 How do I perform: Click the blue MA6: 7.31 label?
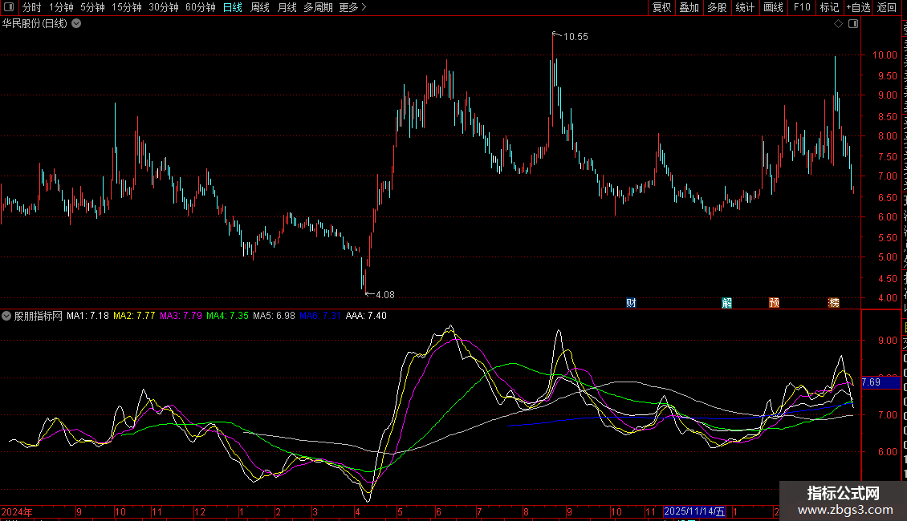[320, 316]
